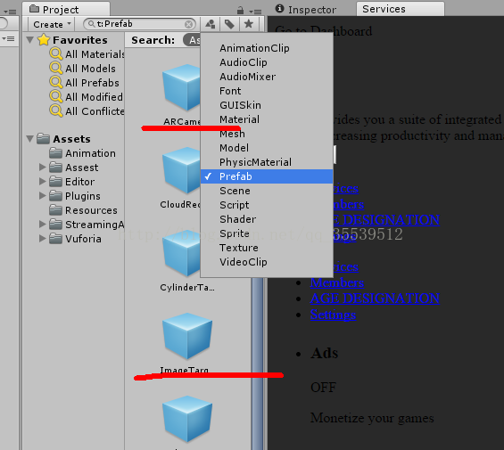
Task: Uncheck the Prefab type filter
Action: point(267,176)
